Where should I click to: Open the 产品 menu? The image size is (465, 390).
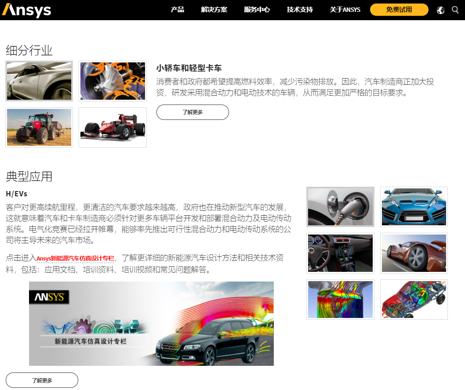pos(178,10)
